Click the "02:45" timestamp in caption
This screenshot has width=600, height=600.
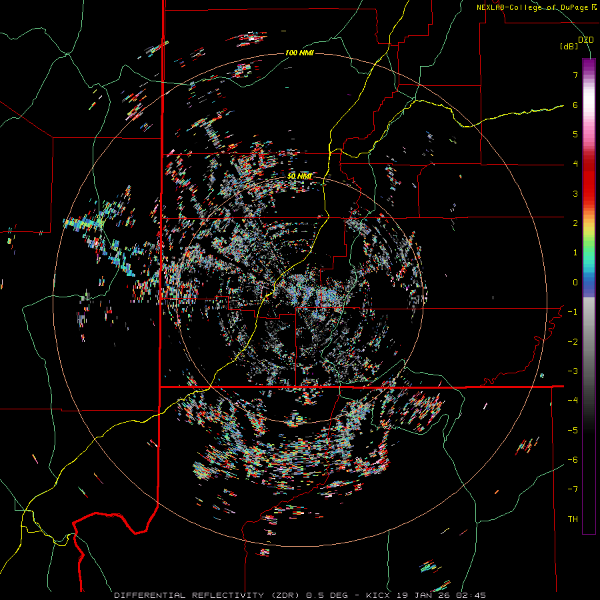[471, 595]
